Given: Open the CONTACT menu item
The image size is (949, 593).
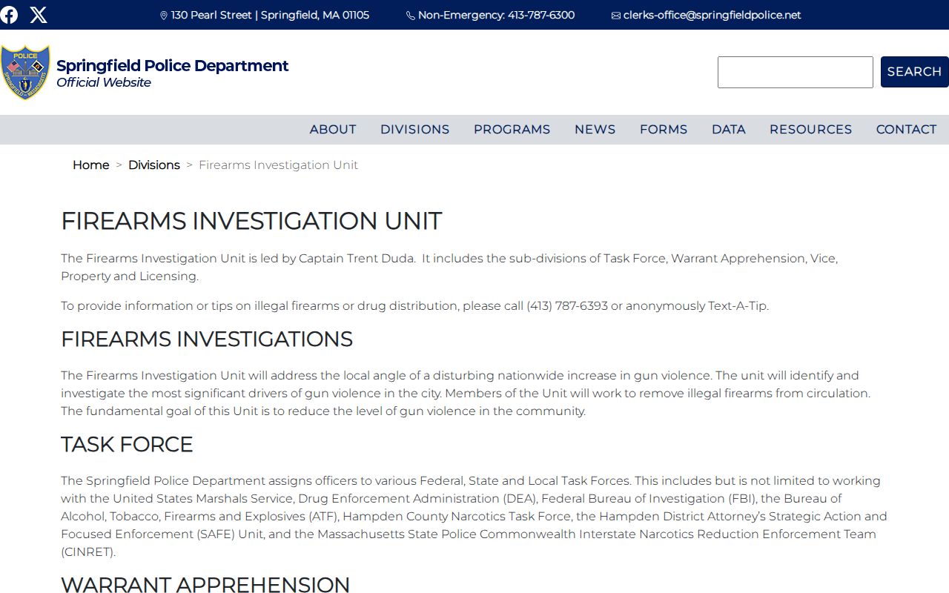Looking at the screenshot, I should (906, 129).
